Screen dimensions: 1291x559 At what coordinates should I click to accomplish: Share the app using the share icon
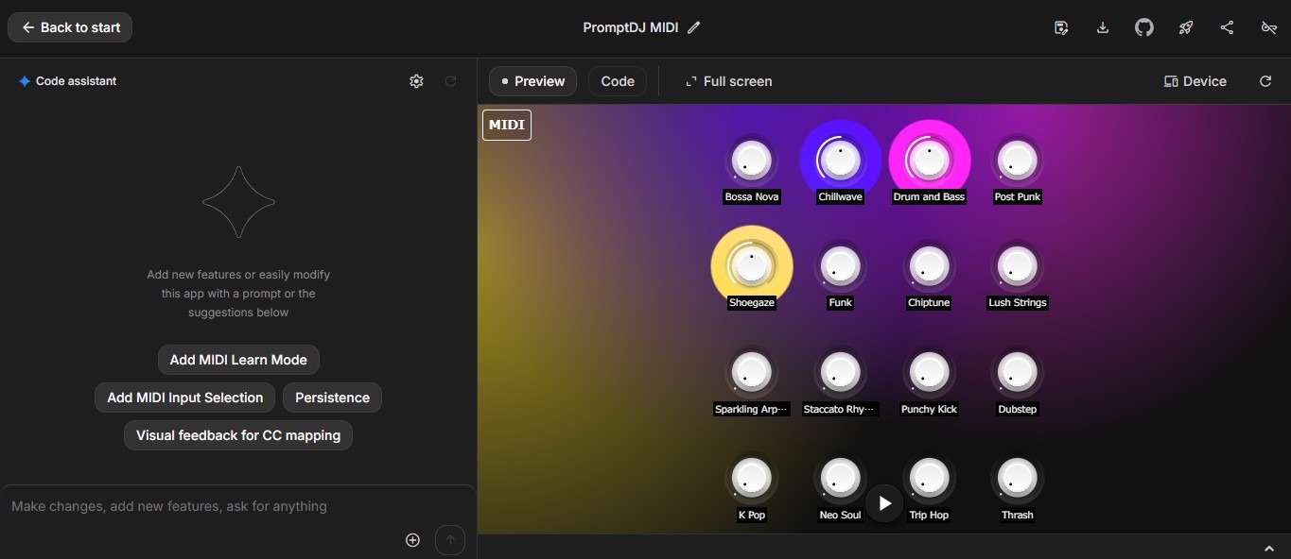click(1227, 27)
